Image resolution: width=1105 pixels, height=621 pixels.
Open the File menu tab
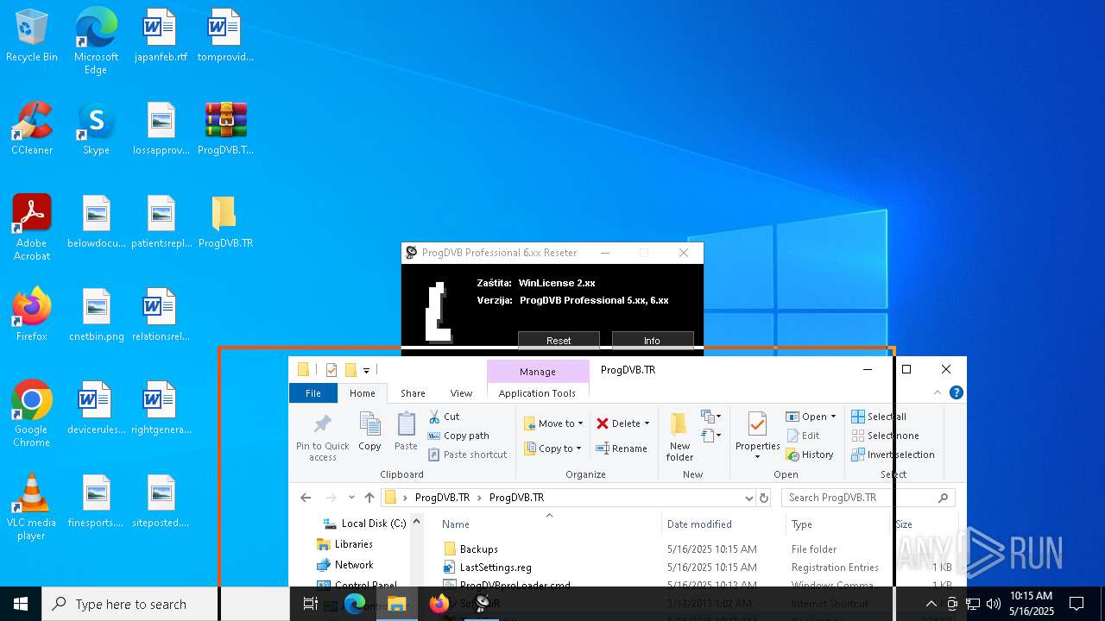(313, 393)
